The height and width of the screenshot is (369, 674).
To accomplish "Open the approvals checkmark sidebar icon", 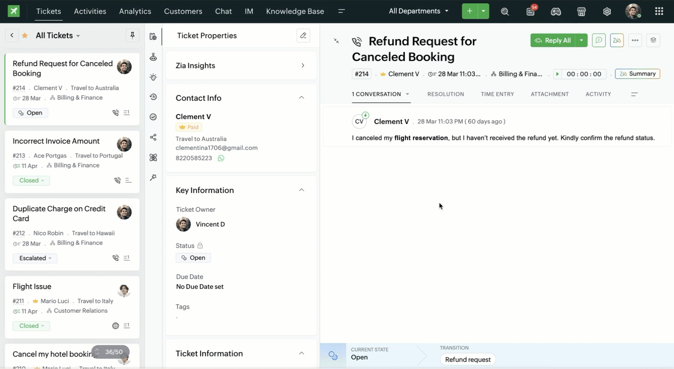I will click(153, 117).
